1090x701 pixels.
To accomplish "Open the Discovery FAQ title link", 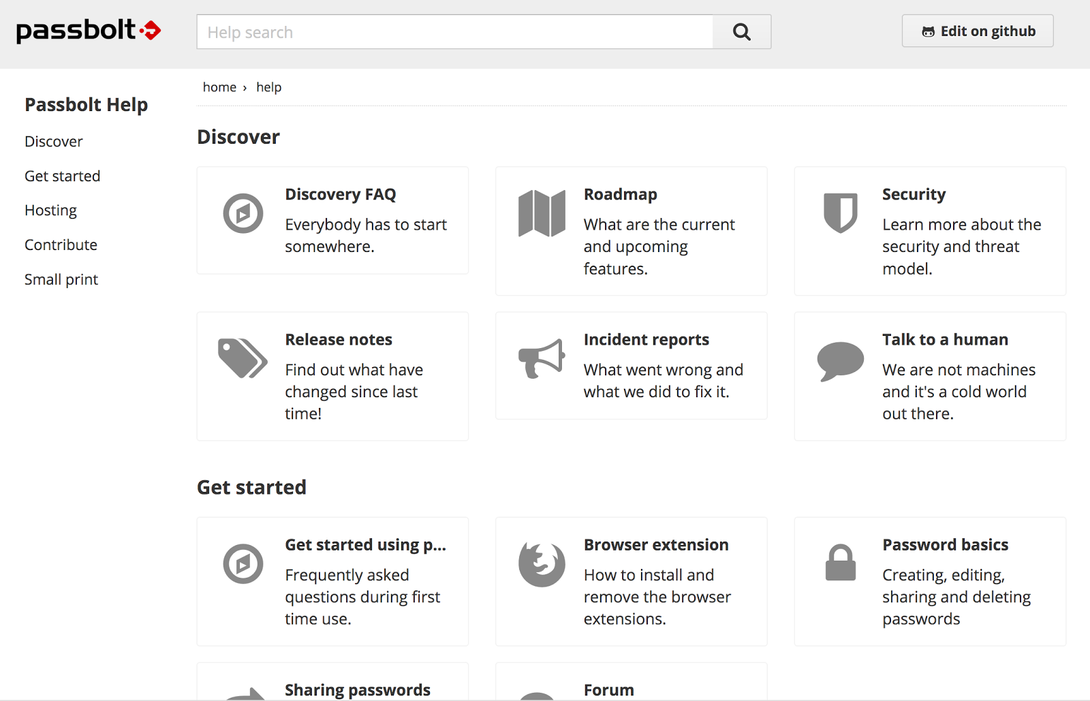I will [341, 195].
